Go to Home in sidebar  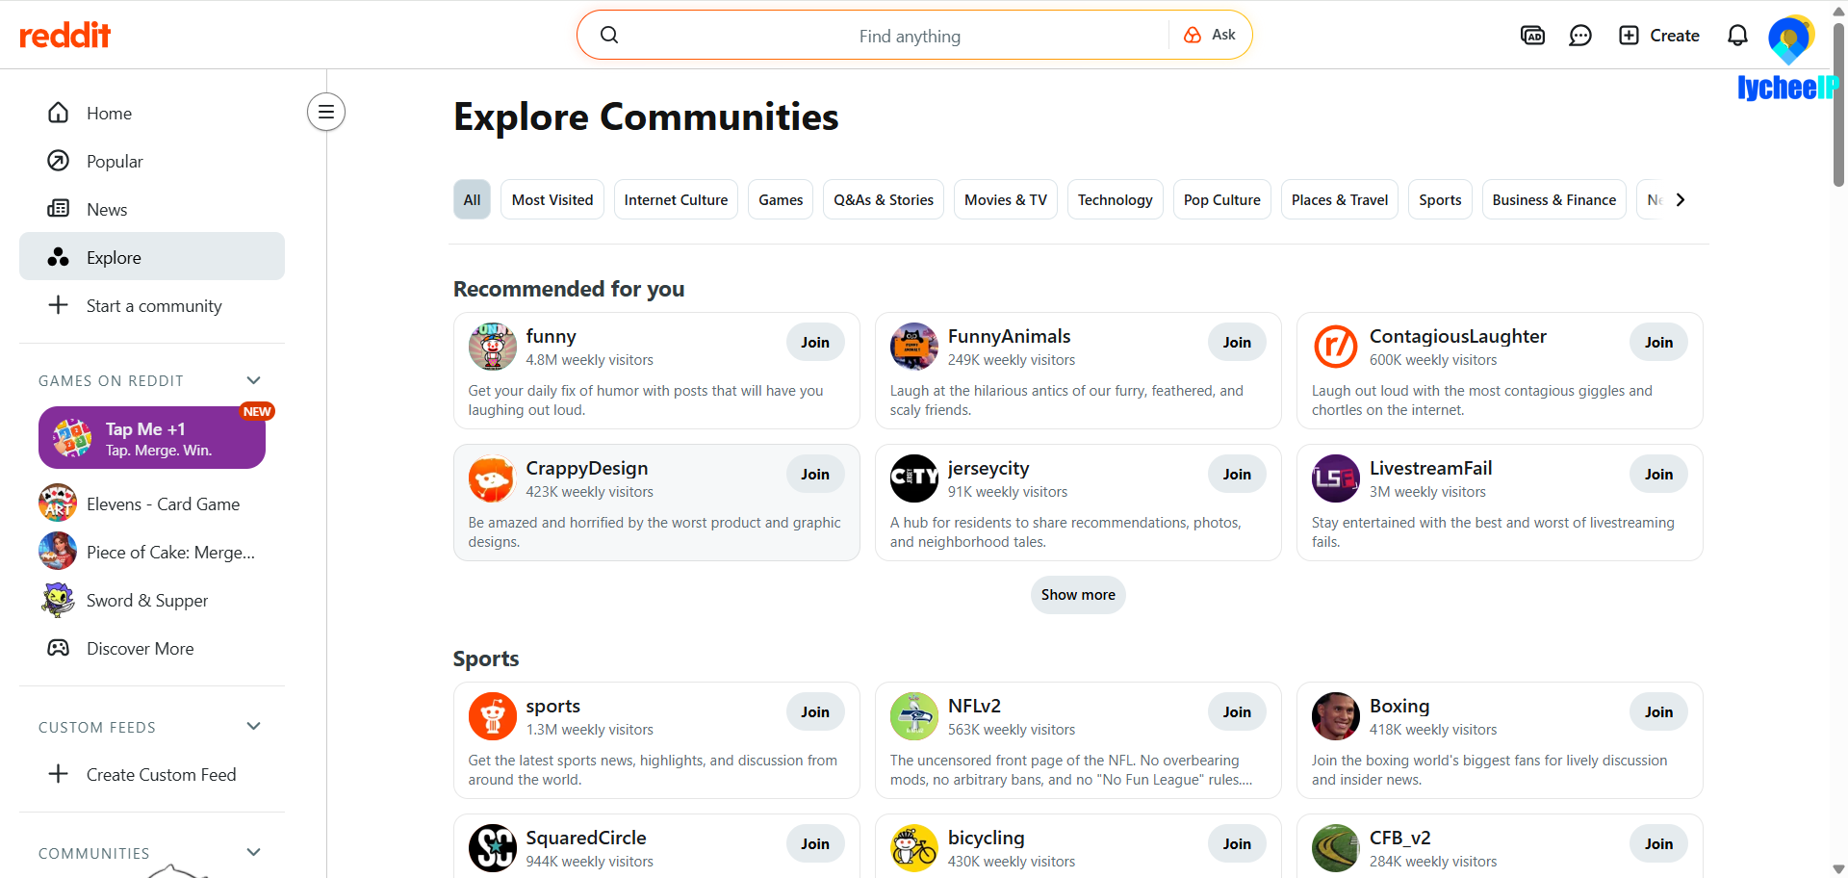tap(152, 113)
